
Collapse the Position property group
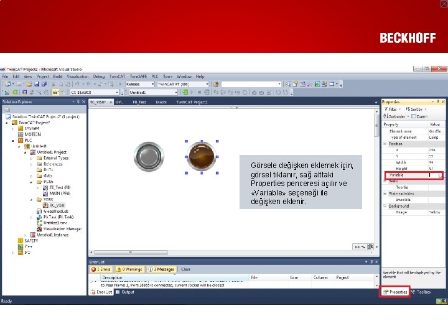click(x=385, y=144)
